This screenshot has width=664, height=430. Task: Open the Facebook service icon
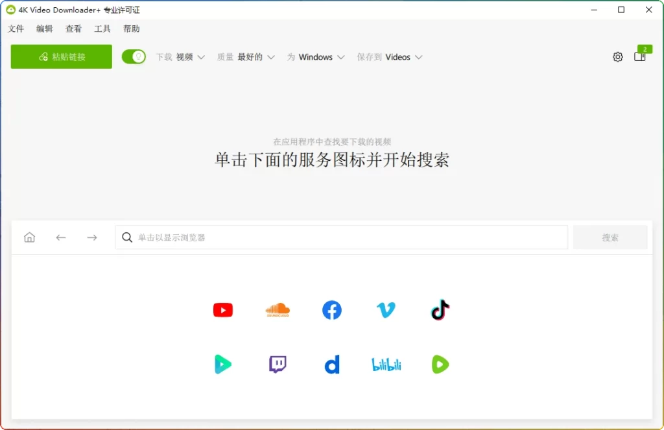click(332, 310)
